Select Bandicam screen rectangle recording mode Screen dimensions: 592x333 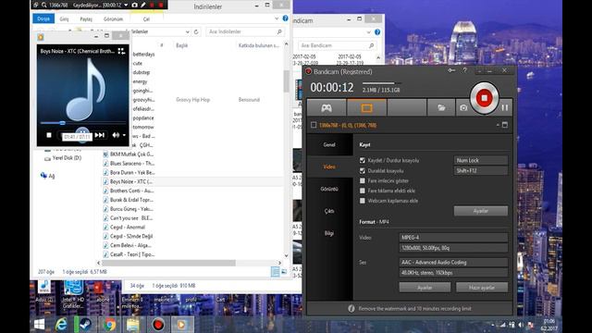coord(366,108)
